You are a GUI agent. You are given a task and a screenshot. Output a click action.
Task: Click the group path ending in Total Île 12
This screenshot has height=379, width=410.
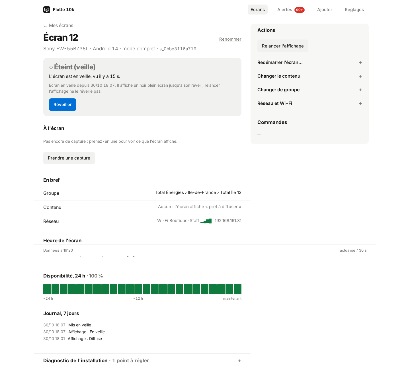coord(198,192)
